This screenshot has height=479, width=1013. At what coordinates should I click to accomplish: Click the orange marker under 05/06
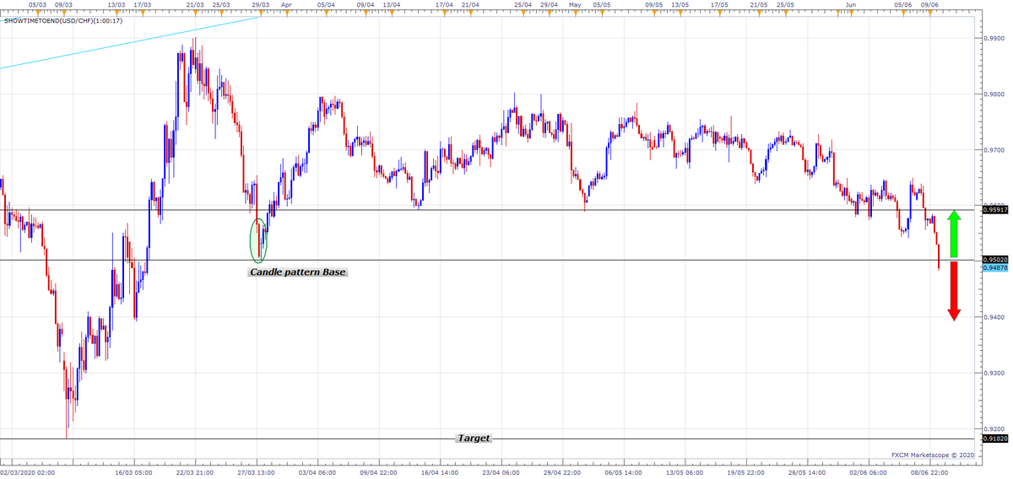point(903,13)
